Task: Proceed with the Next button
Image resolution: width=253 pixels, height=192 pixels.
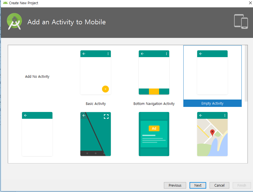Action: tap(198, 185)
